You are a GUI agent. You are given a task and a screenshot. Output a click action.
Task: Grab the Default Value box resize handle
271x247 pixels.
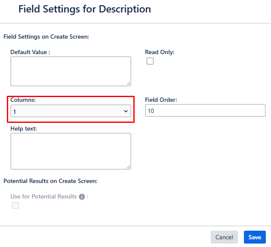[x=129, y=84]
